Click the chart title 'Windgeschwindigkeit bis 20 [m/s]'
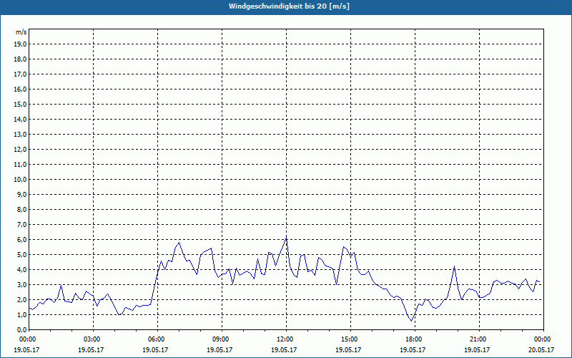The image size is (572, 358). point(289,6)
